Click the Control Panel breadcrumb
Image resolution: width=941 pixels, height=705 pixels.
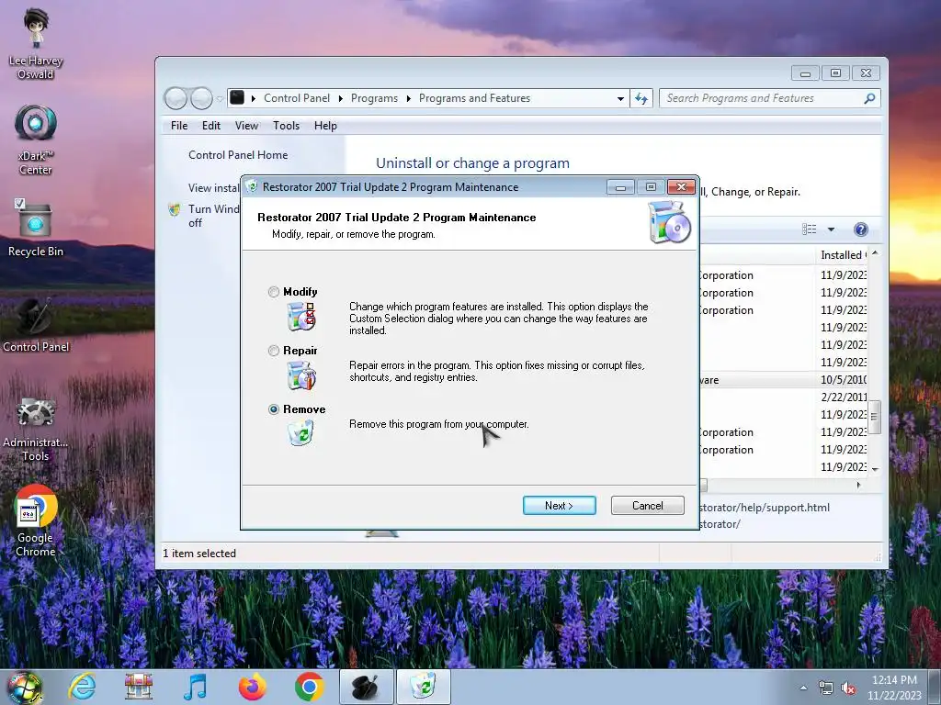(297, 97)
